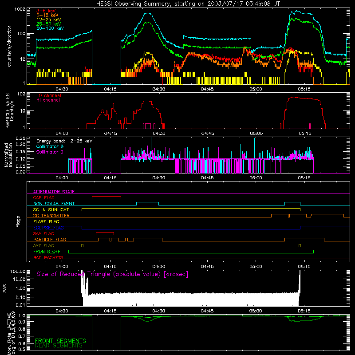Select the REAR SEGMENTS legend label

tap(59, 346)
